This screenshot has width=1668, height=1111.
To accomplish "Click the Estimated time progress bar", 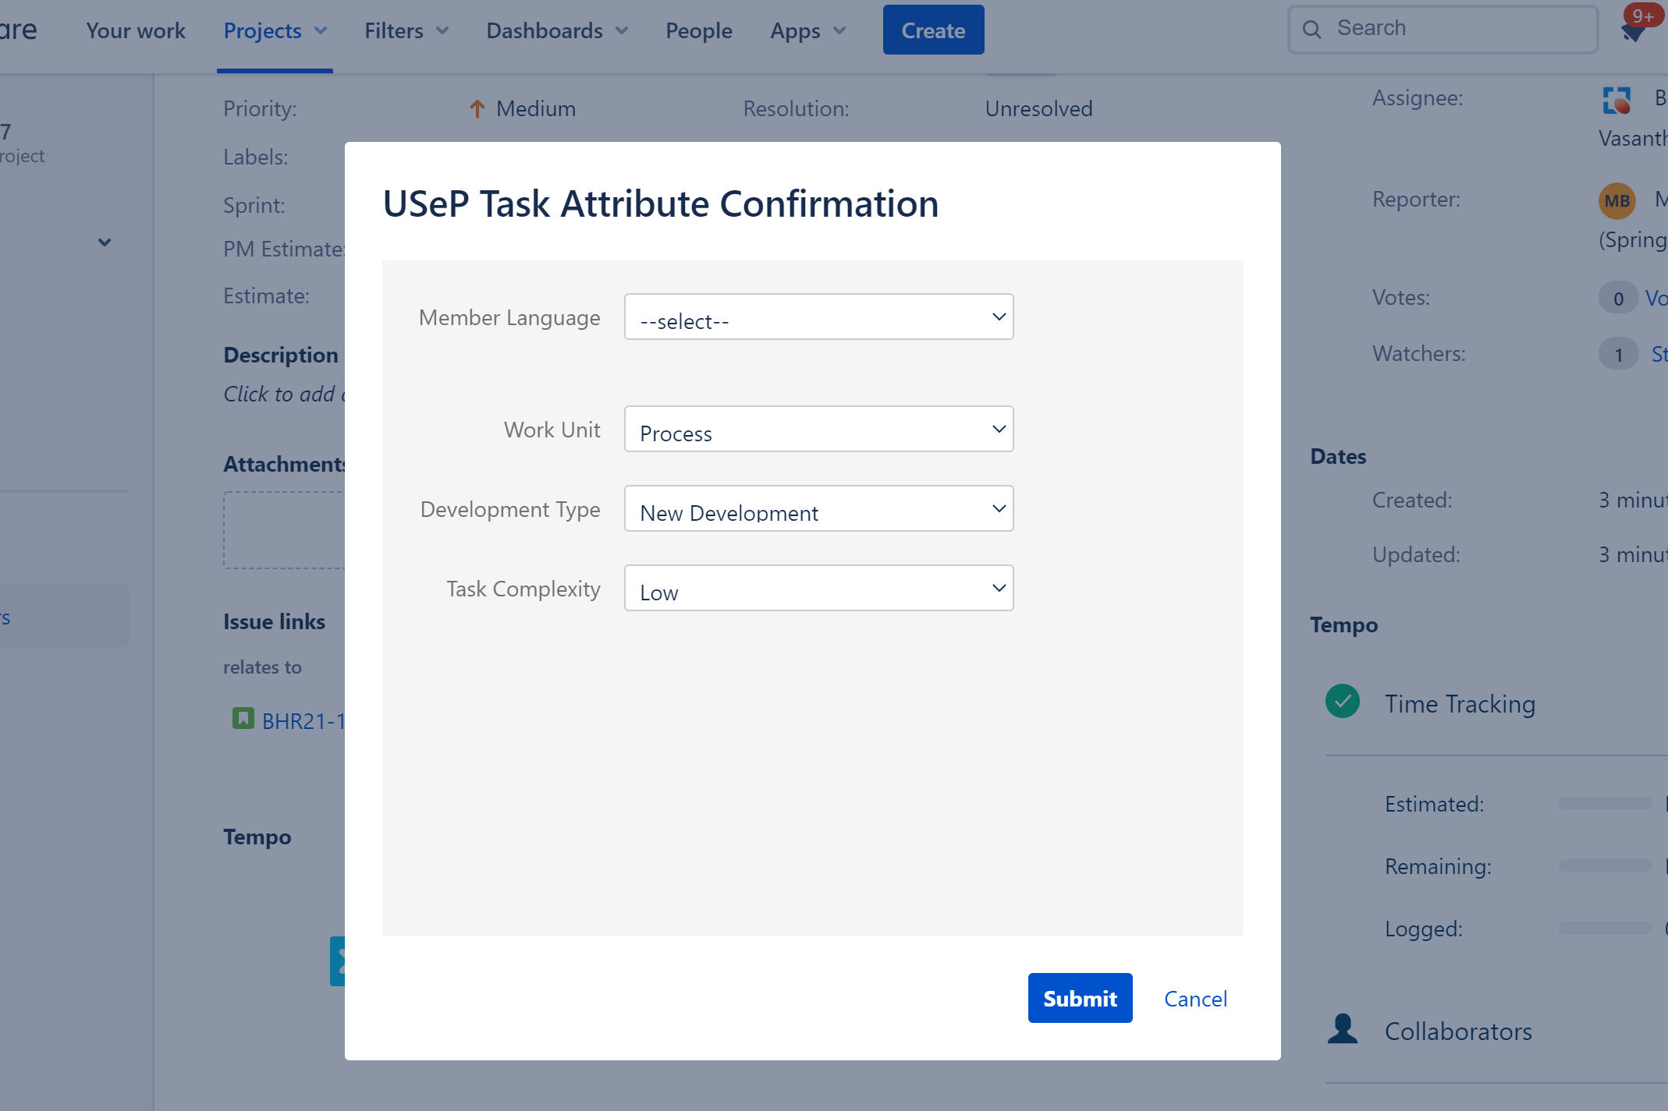I will pyautogui.click(x=1605, y=804).
